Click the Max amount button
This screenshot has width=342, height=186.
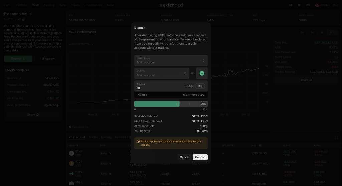pyautogui.click(x=200, y=86)
